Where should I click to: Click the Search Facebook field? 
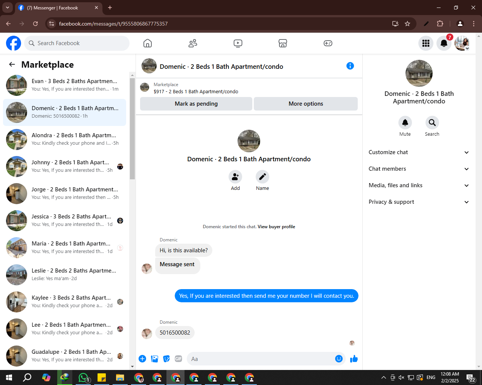point(77,43)
